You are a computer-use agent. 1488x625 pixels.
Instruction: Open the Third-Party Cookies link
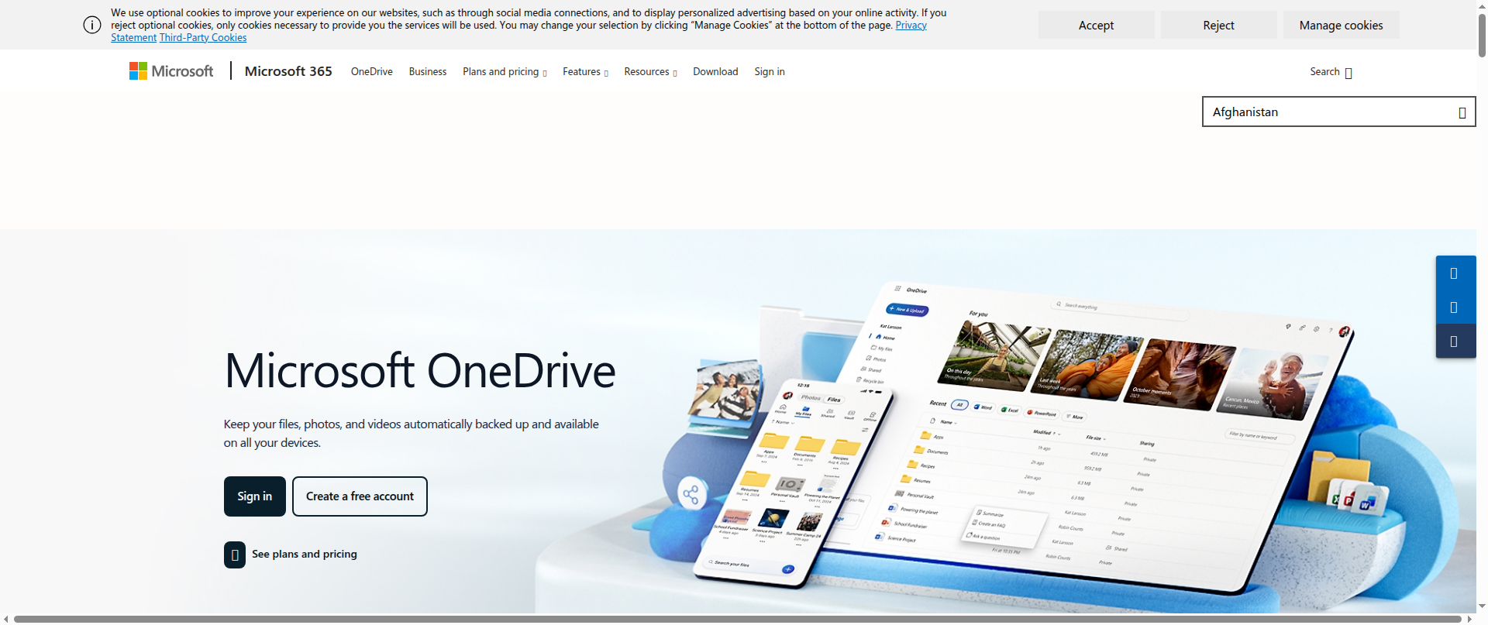pos(203,37)
